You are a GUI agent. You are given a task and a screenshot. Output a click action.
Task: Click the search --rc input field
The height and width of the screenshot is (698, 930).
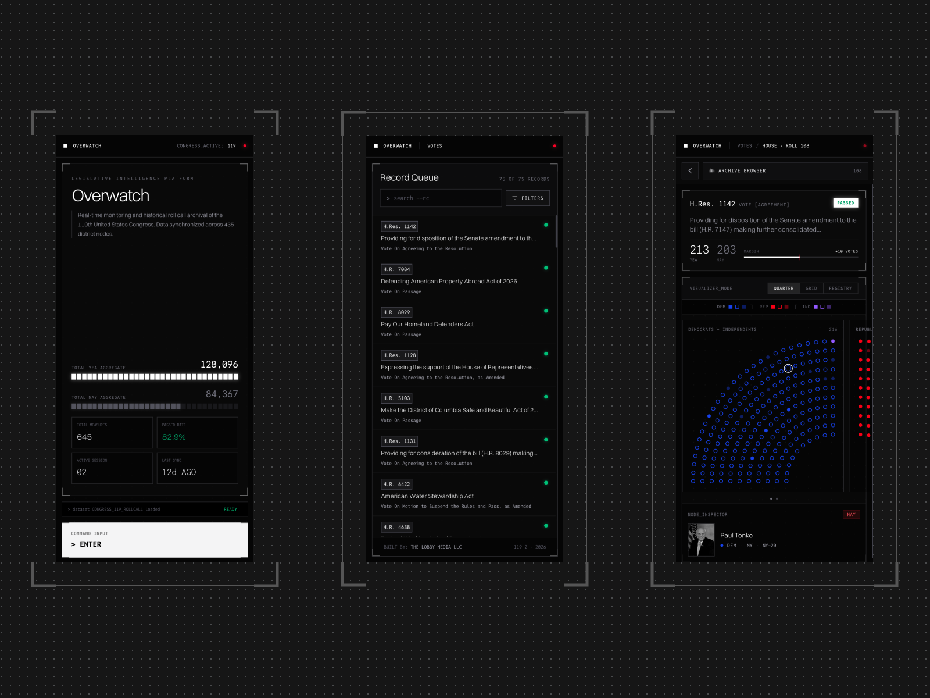441,198
